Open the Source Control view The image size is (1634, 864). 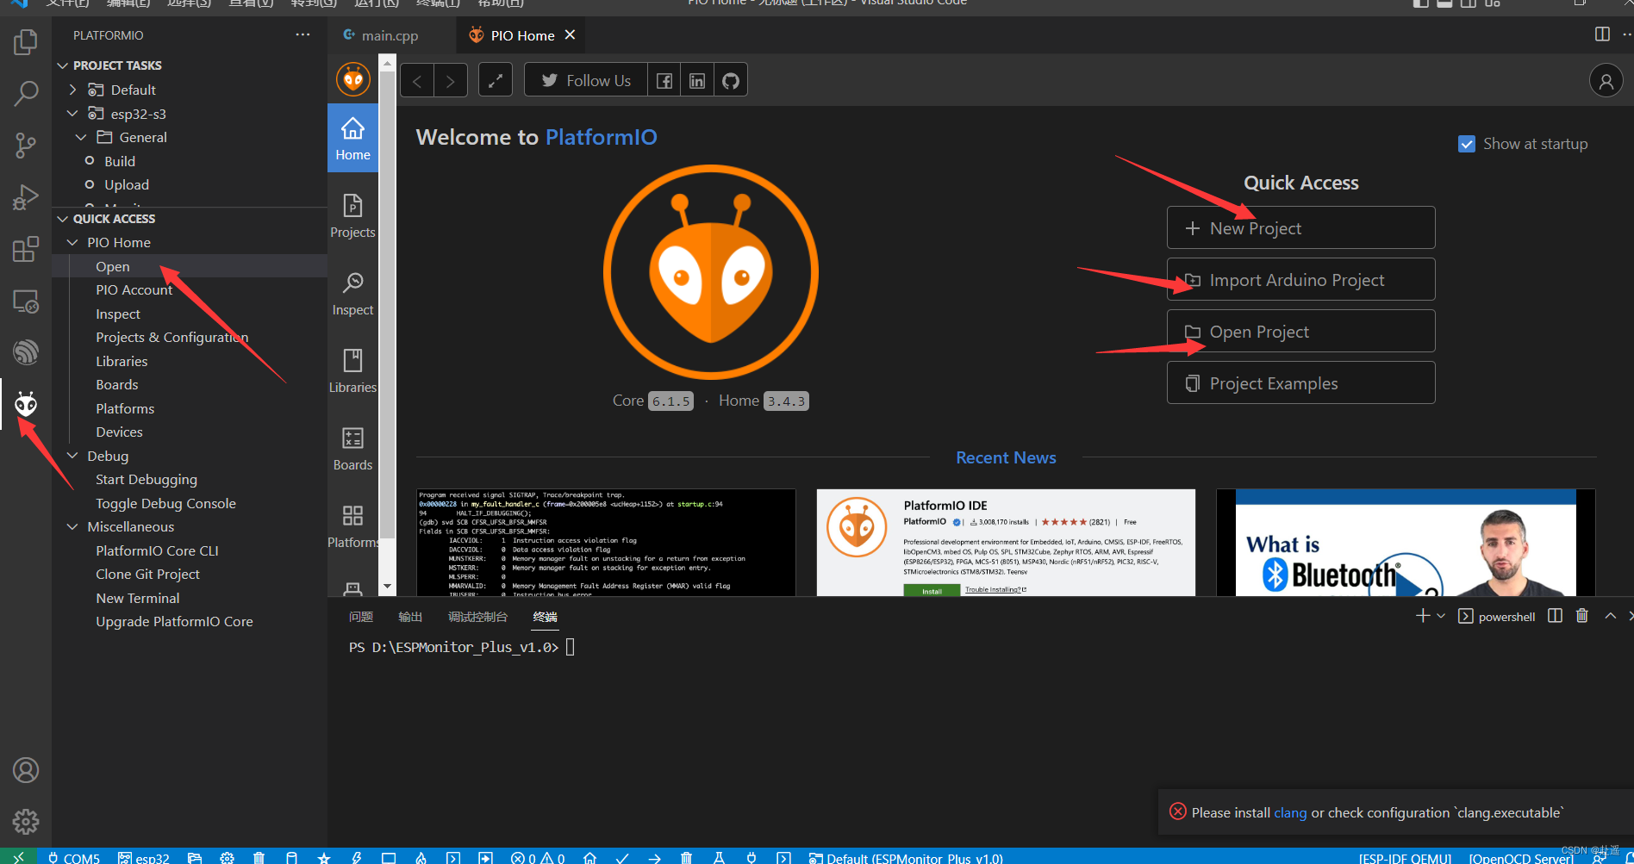pos(26,145)
